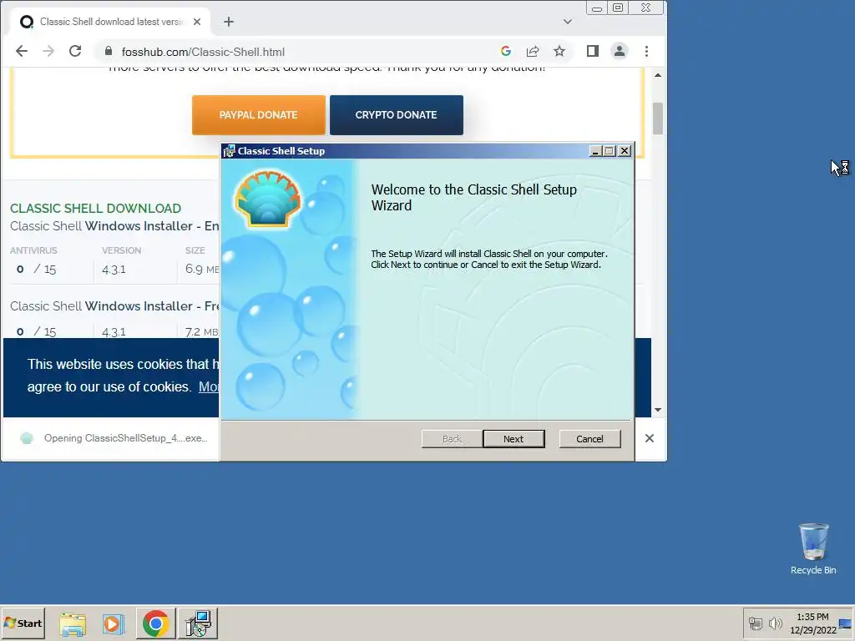
Task: Click the Crypto Donate button
Action: (397, 115)
